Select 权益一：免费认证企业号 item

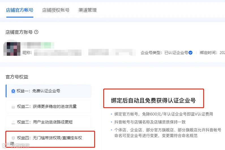click(x=48, y=91)
